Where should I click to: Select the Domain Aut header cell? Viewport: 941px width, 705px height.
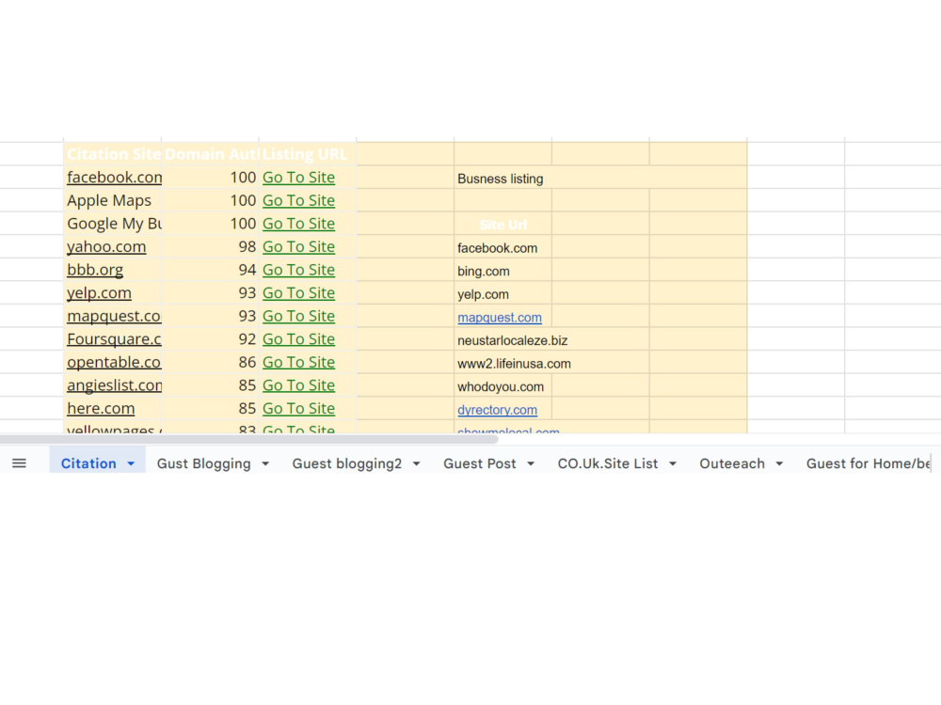click(x=210, y=154)
